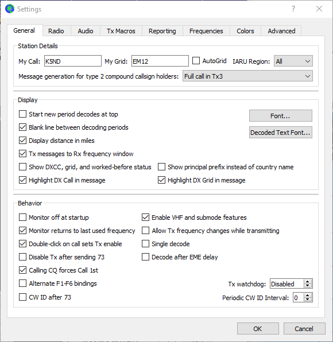Open the Frequencies tab
The image size is (333, 342).
click(x=206, y=31)
